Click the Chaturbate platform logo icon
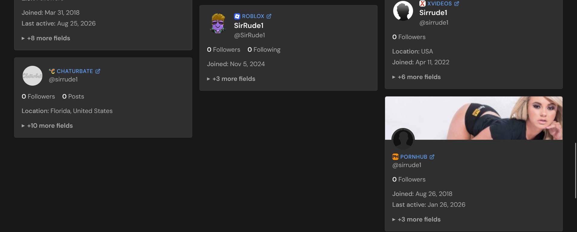The height and width of the screenshot is (232, 577). tap(52, 71)
